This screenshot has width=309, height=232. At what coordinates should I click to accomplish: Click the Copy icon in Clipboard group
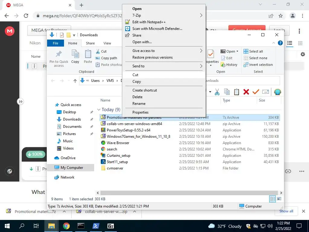coord(75,54)
